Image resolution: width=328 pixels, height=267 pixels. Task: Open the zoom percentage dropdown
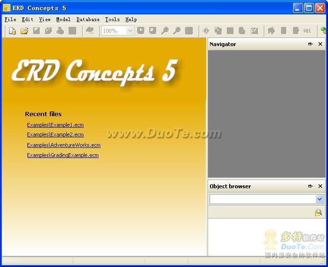[130, 31]
